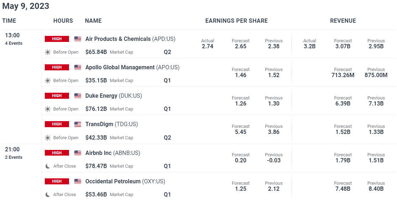This screenshot has height=200, width=397.
Task: Click the 13:00 time group with 4 Events
Action: pos(14,39)
